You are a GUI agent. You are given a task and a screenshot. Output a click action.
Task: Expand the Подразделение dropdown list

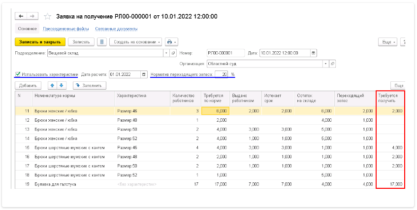[x=166, y=53]
